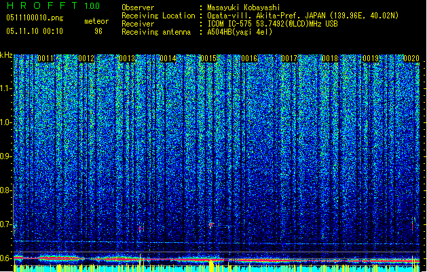This screenshot has height=272, width=427.
Task: Click the red carrier line at 0.6 kHz
Action: pyautogui.click(x=217, y=260)
